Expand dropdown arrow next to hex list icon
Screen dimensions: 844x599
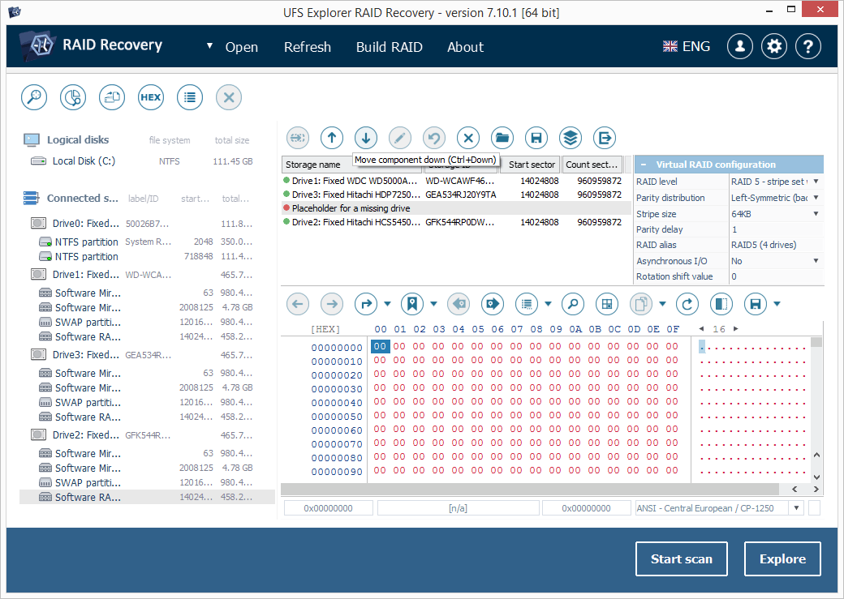click(x=548, y=304)
